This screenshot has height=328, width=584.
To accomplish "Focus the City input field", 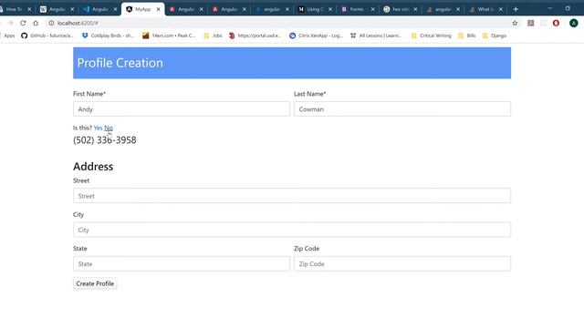I will point(292,230).
